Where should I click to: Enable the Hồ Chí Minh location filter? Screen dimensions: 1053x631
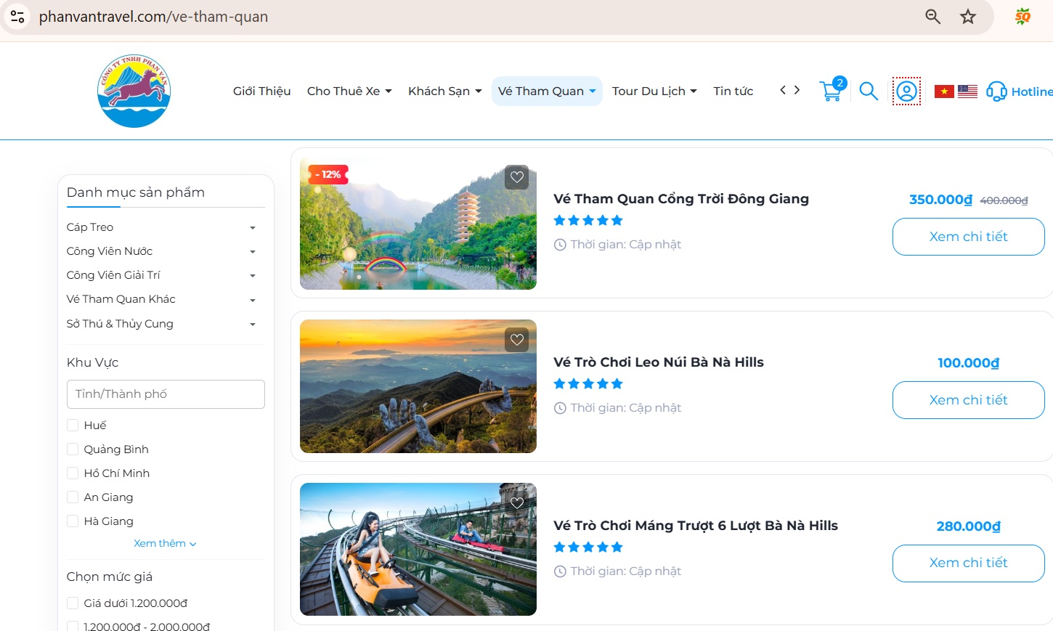[73, 473]
